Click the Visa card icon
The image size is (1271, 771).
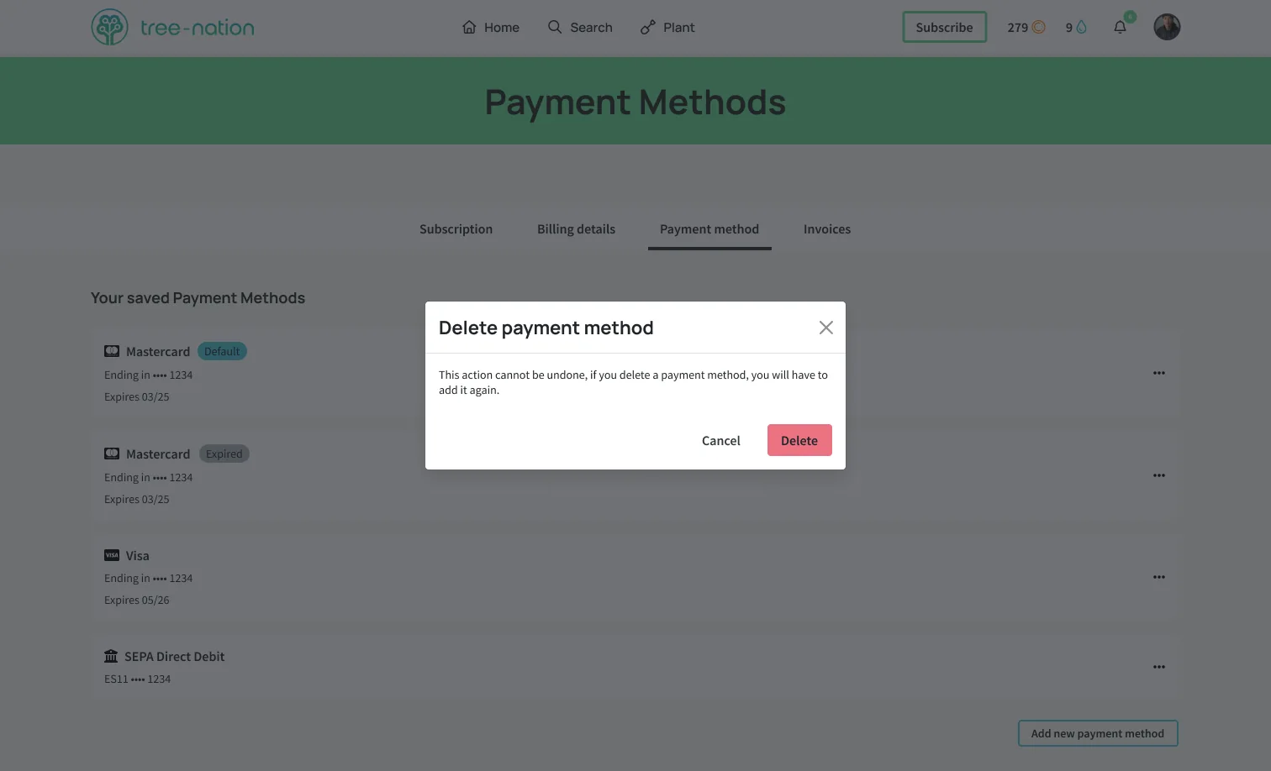coord(112,555)
